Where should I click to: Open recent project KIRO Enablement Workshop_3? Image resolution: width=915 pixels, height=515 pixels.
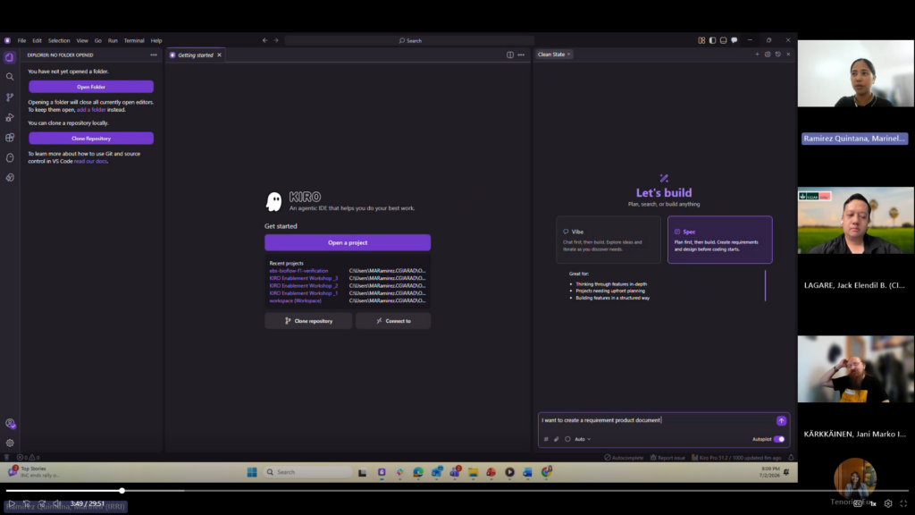coord(304,279)
